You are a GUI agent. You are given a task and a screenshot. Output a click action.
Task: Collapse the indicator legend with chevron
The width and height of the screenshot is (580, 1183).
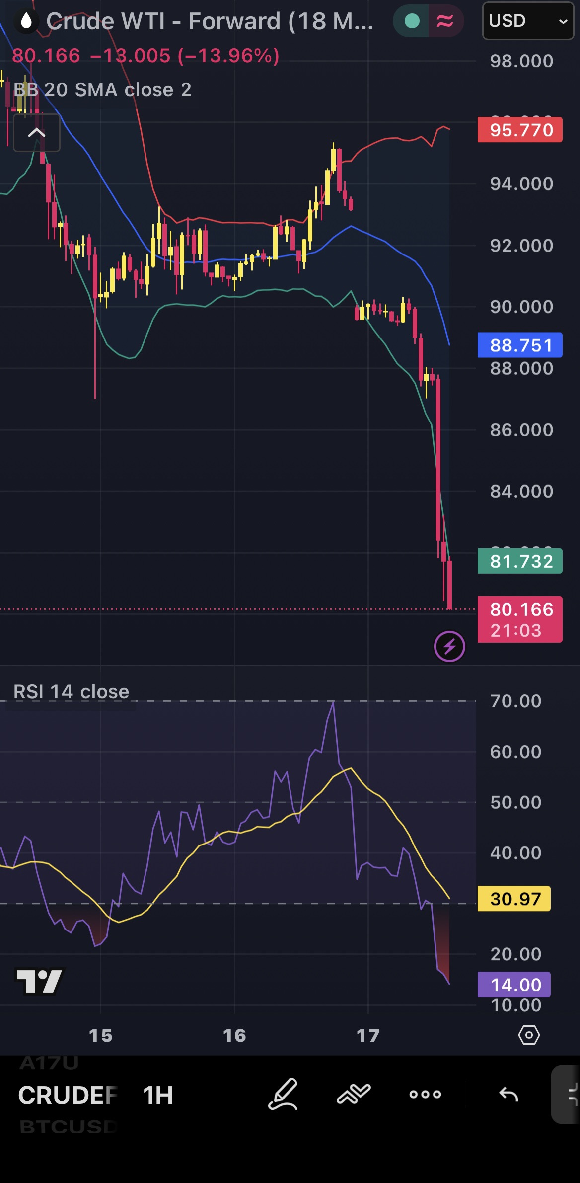click(x=37, y=133)
